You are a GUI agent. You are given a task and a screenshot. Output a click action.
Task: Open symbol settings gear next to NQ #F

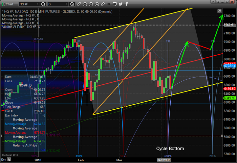pyautogui.click(x=43, y=4)
